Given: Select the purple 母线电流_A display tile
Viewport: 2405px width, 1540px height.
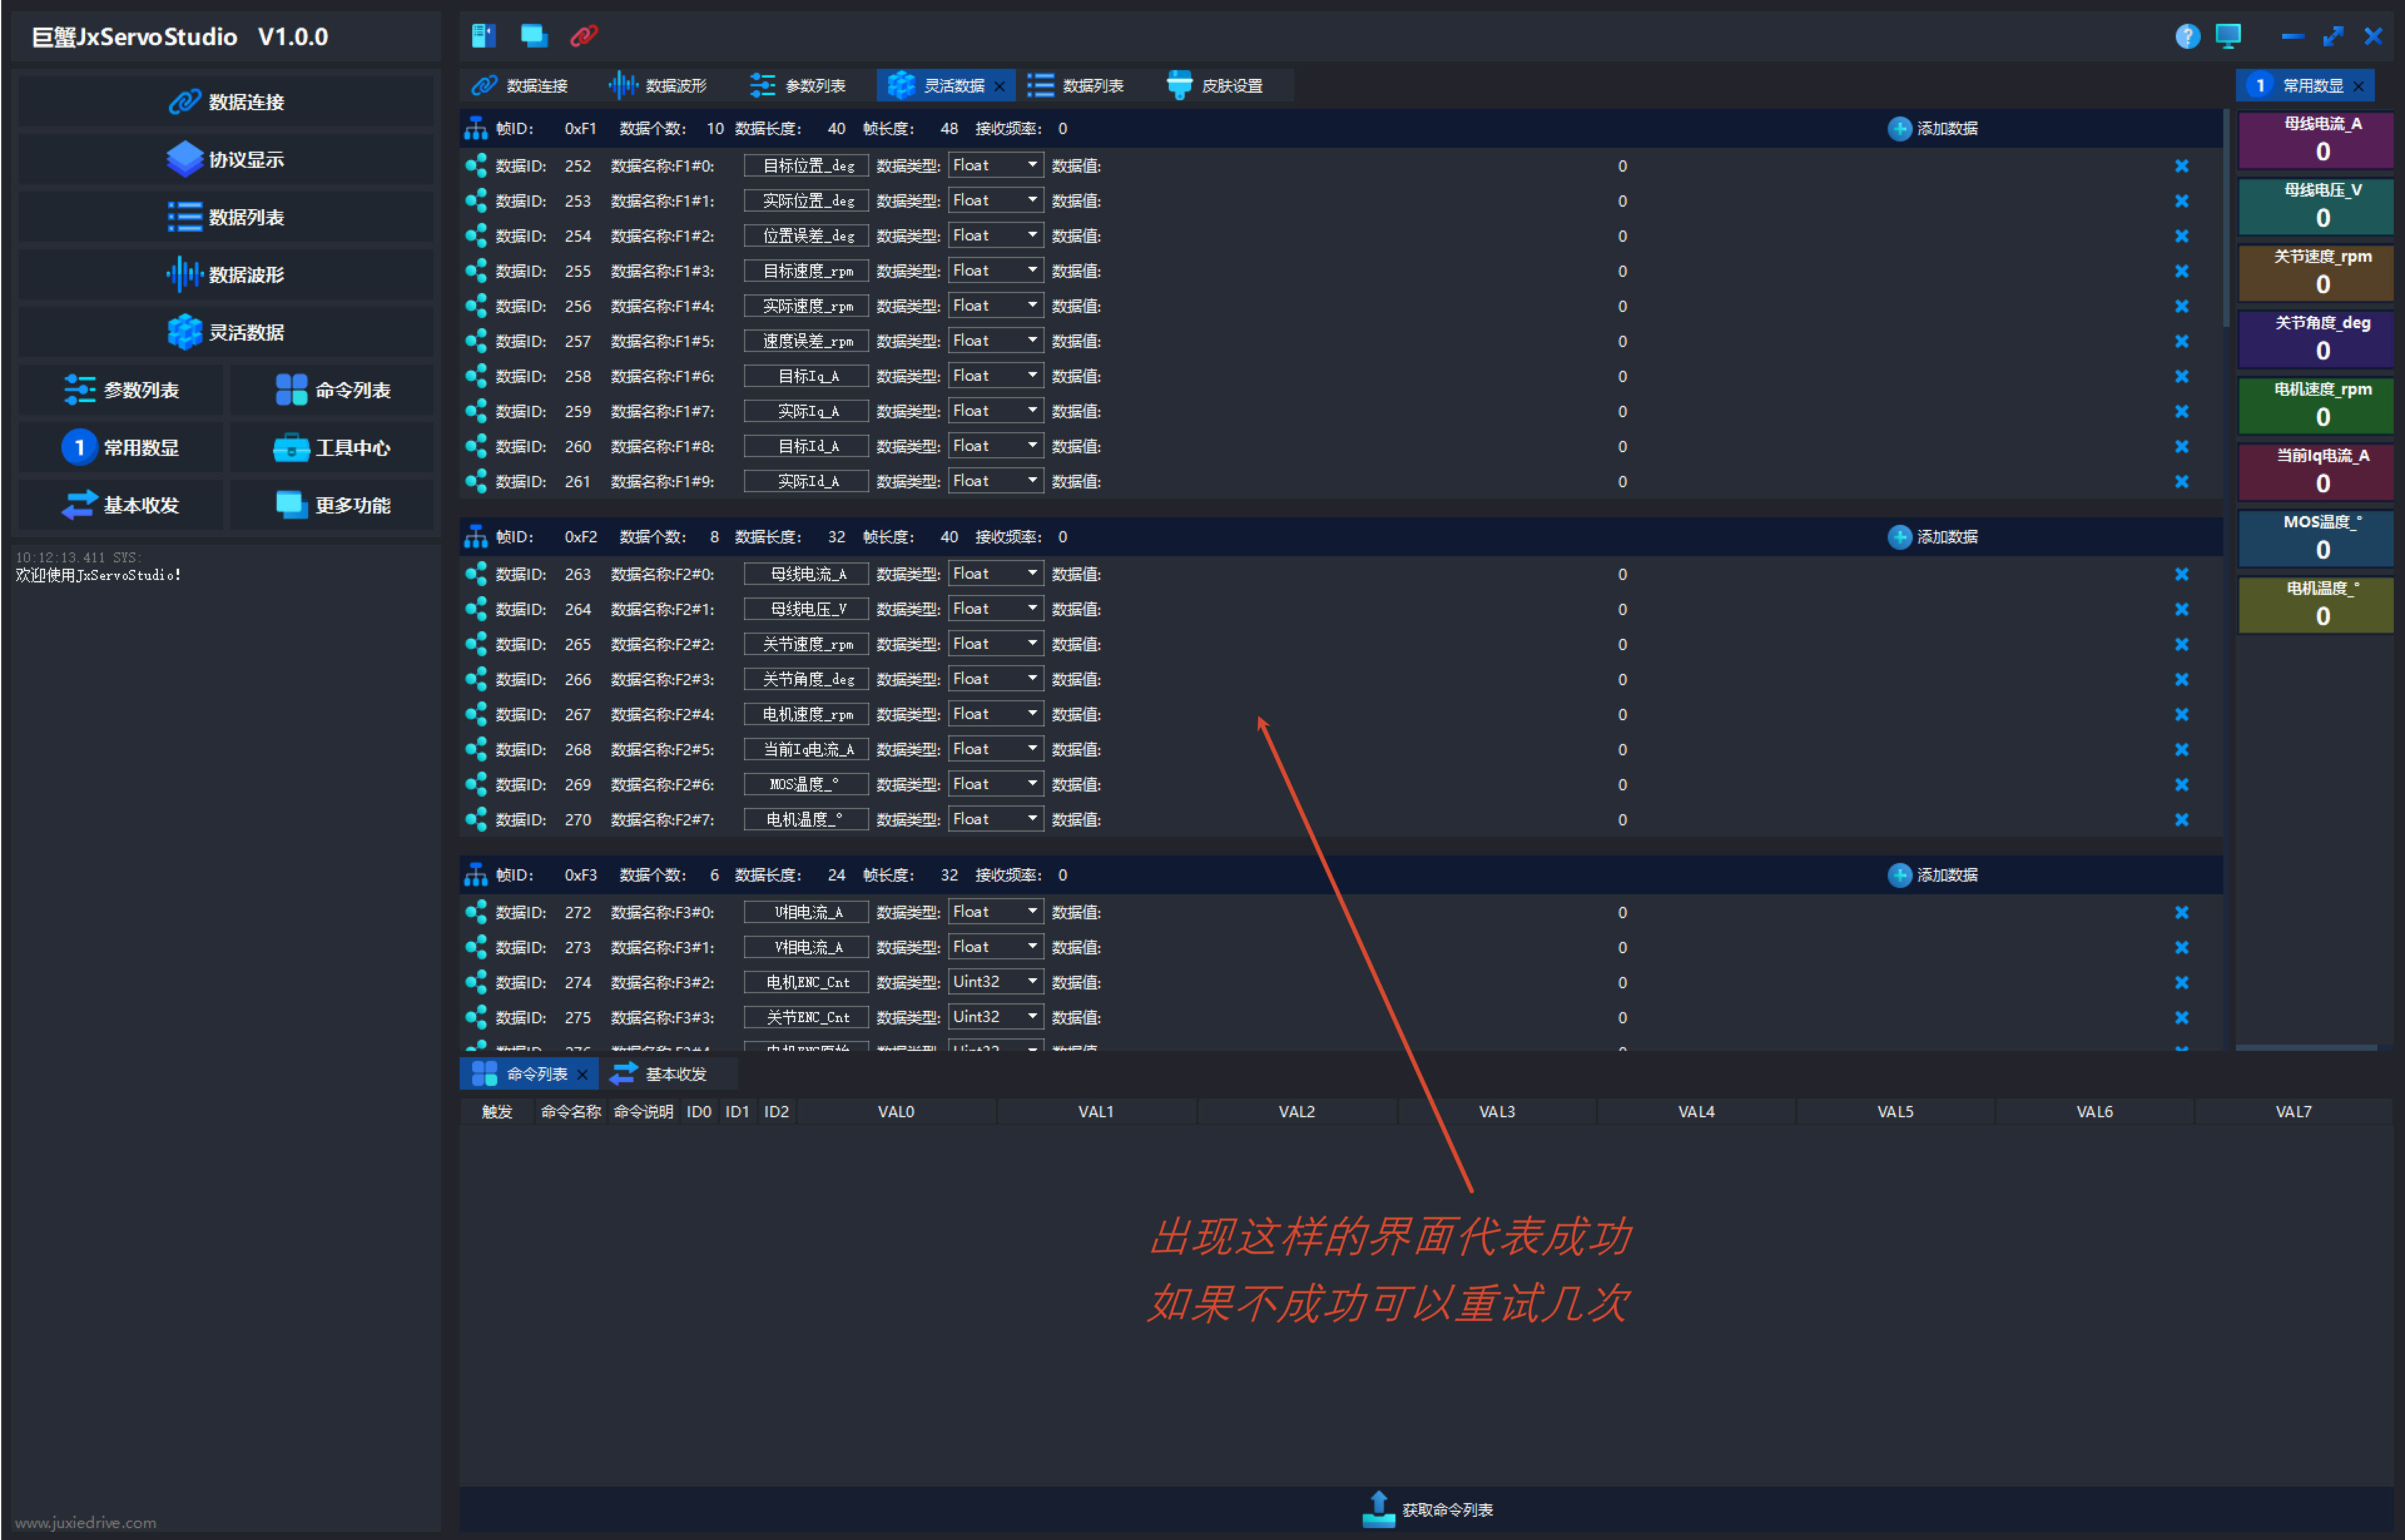Looking at the screenshot, I should [x=2316, y=140].
